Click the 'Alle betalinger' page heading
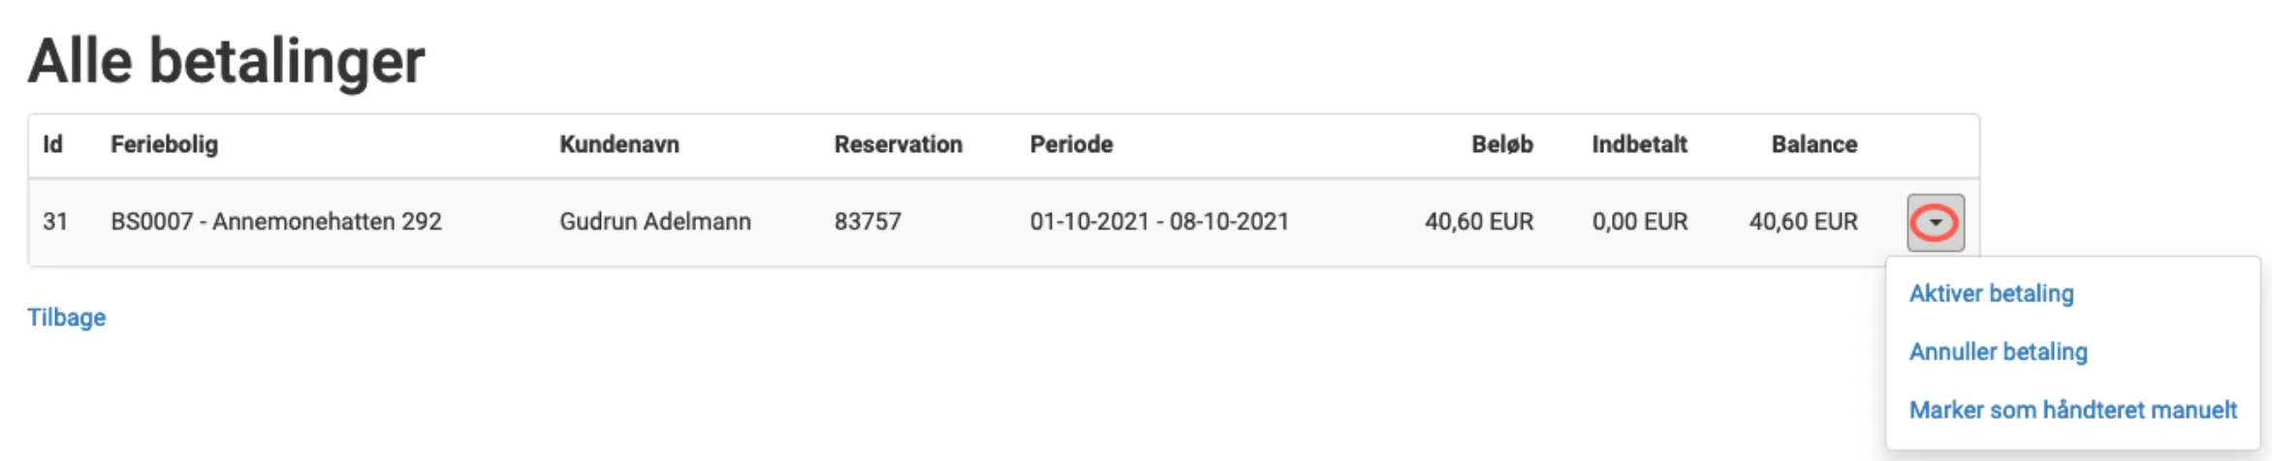2272x461 pixels. pos(227,61)
